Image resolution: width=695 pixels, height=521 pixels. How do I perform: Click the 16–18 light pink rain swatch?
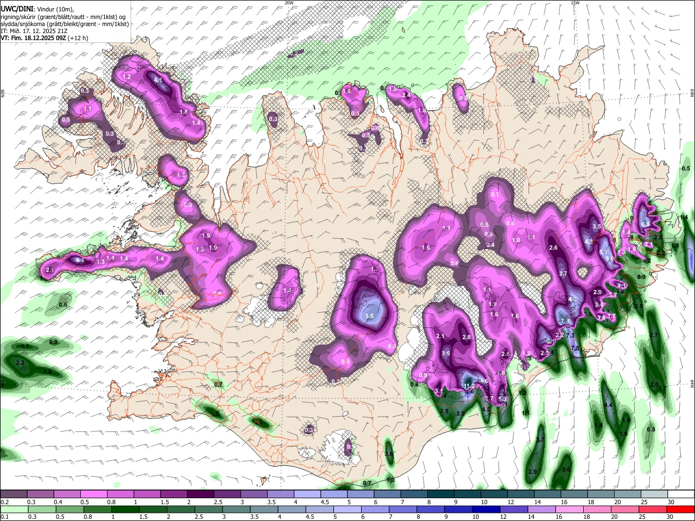point(568,510)
